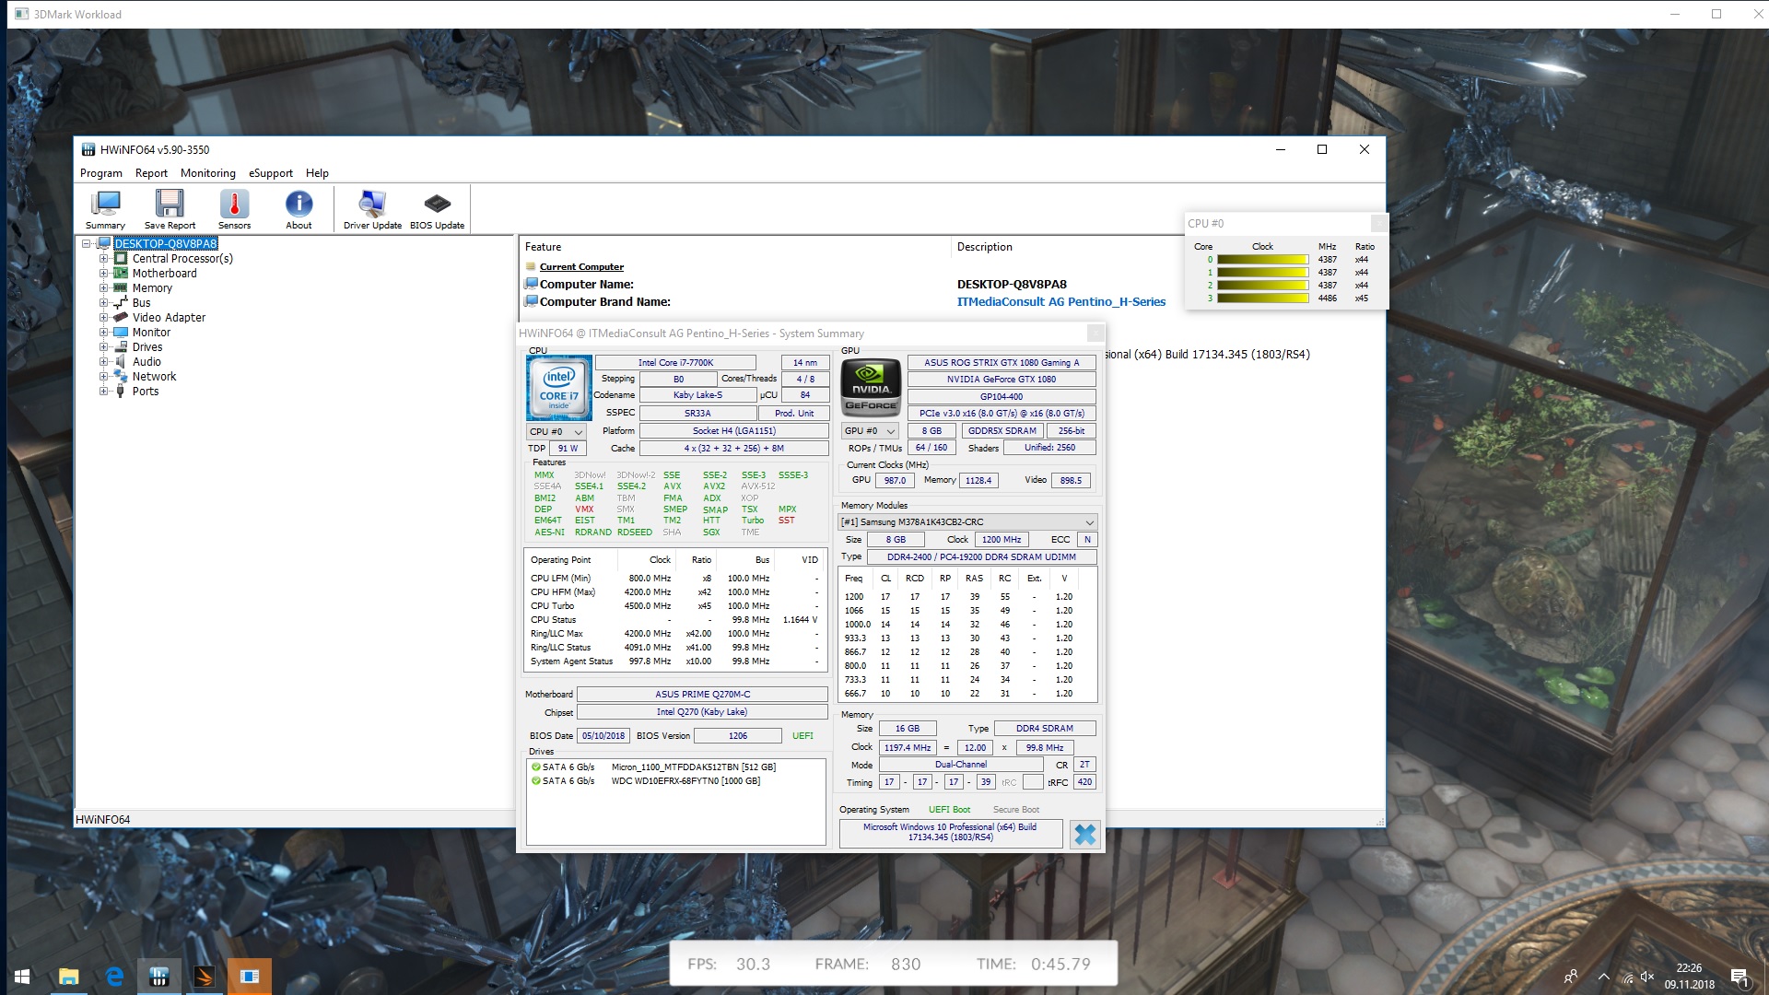Viewport: 1769px width, 995px height.
Task: Open the eSupport menu
Action: [270, 173]
